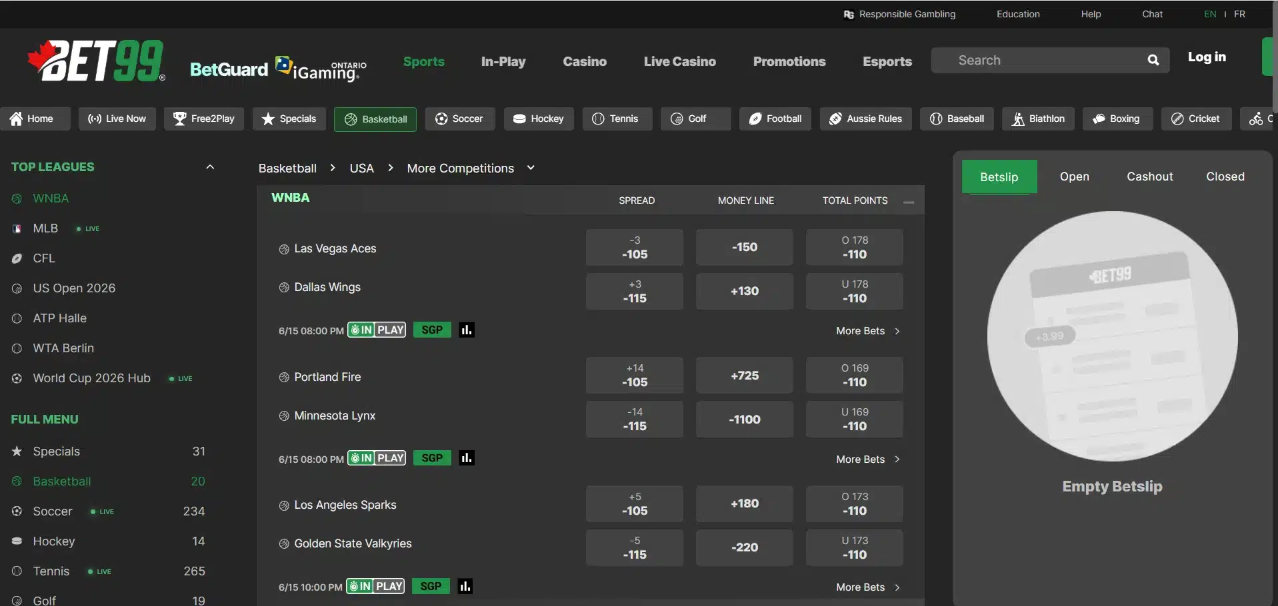Click In Play badge for Fire vs Lynx
The height and width of the screenshot is (606, 1278).
(377, 458)
